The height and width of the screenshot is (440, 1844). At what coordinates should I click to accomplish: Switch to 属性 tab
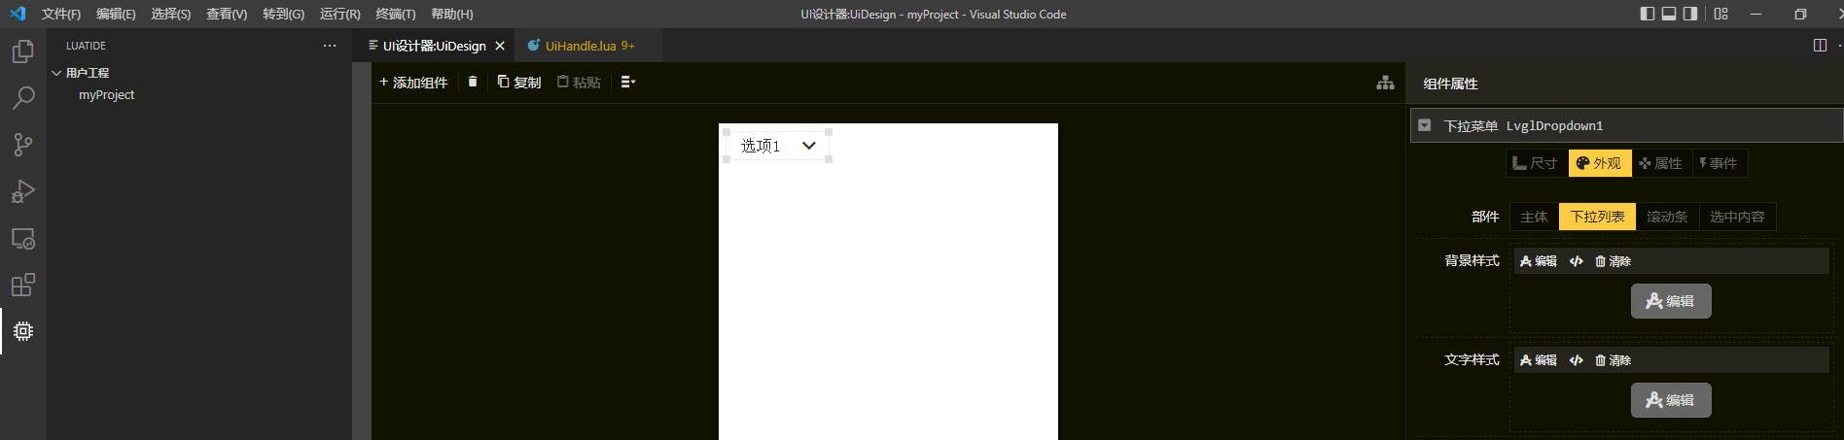click(1661, 163)
